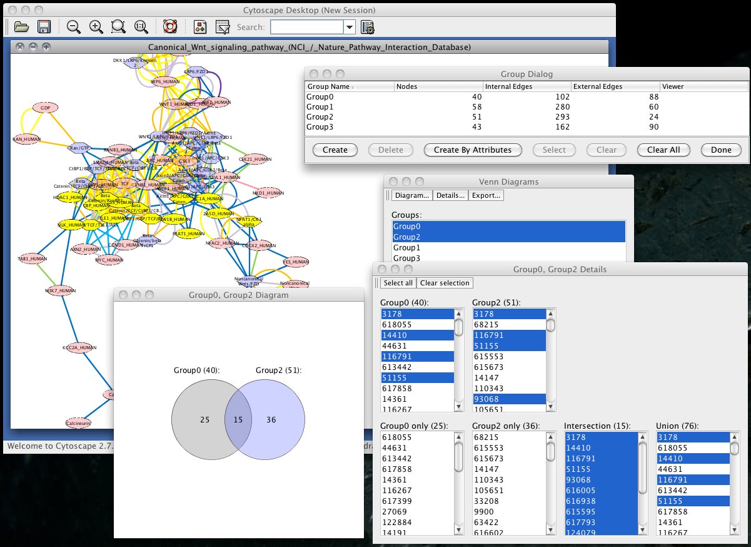This screenshot has height=547, width=751.
Task: Select Group0 in the Venn Diagrams Groups list
Action: pyautogui.click(x=508, y=227)
